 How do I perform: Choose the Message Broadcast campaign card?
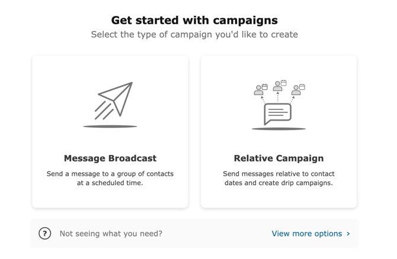[x=110, y=131]
